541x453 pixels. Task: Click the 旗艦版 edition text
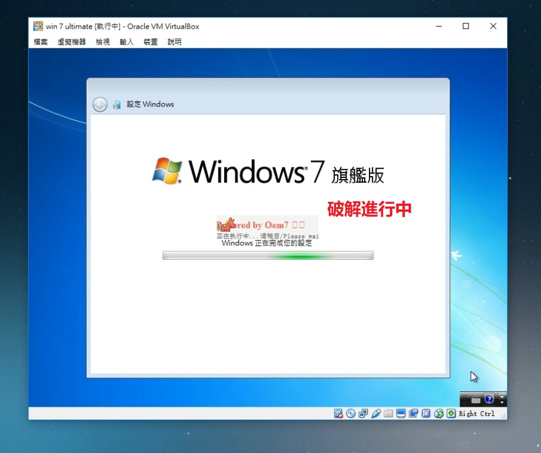coord(357,175)
